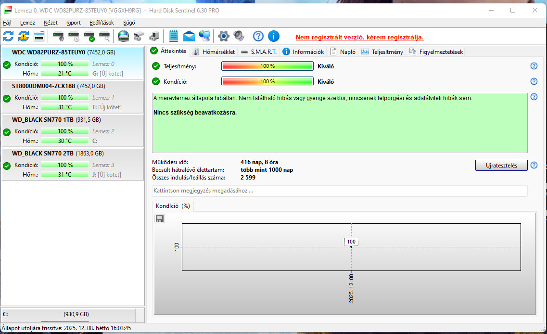Viewport: 547px width, 334px height.
Task: Click green check icon of WD_BLACK SN770 2TB
Action: pos(7,166)
